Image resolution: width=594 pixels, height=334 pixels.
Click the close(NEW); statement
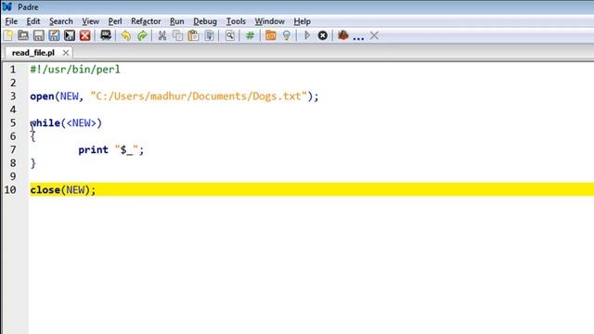[x=63, y=189]
